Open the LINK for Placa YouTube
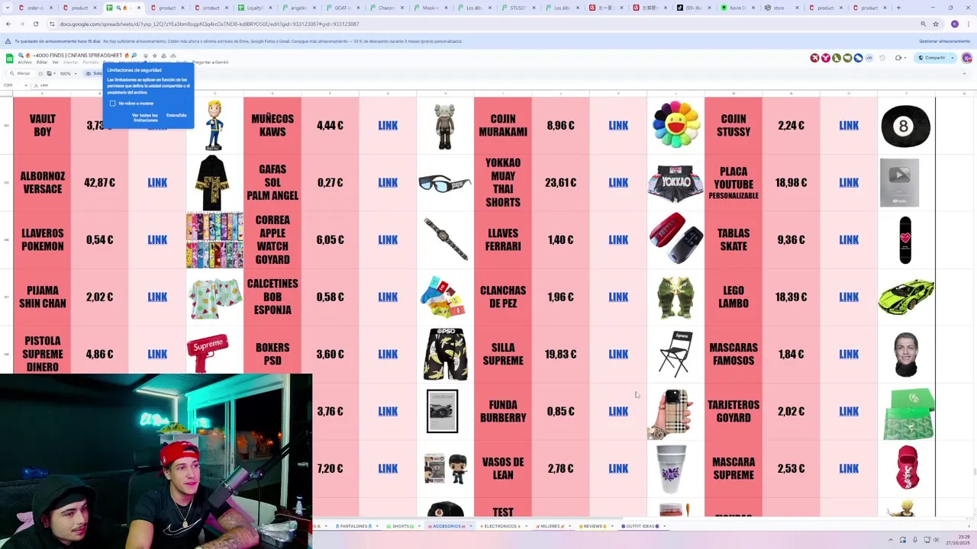The height and width of the screenshot is (549, 977). (849, 183)
